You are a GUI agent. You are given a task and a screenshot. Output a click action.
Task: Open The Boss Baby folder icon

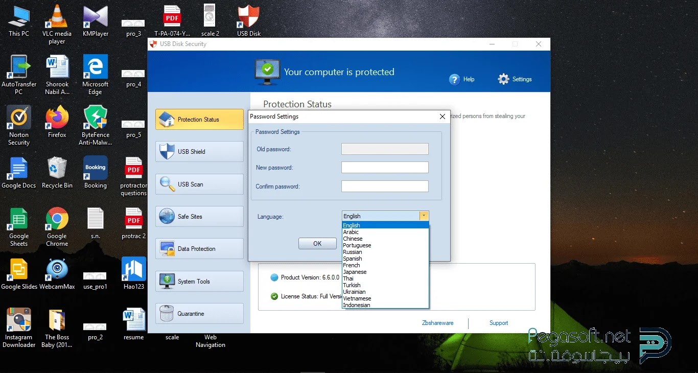[x=57, y=328]
